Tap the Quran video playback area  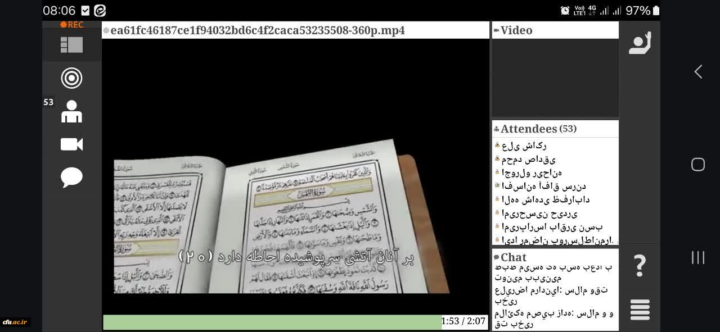click(x=295, y=174)
